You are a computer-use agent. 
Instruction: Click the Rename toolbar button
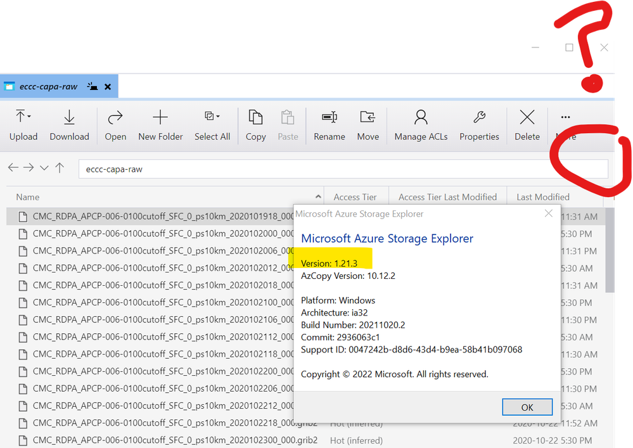329,125
